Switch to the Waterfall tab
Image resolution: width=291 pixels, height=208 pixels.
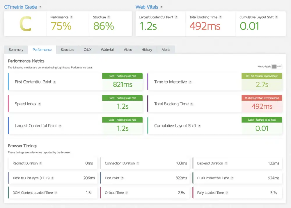pos(107,50)
